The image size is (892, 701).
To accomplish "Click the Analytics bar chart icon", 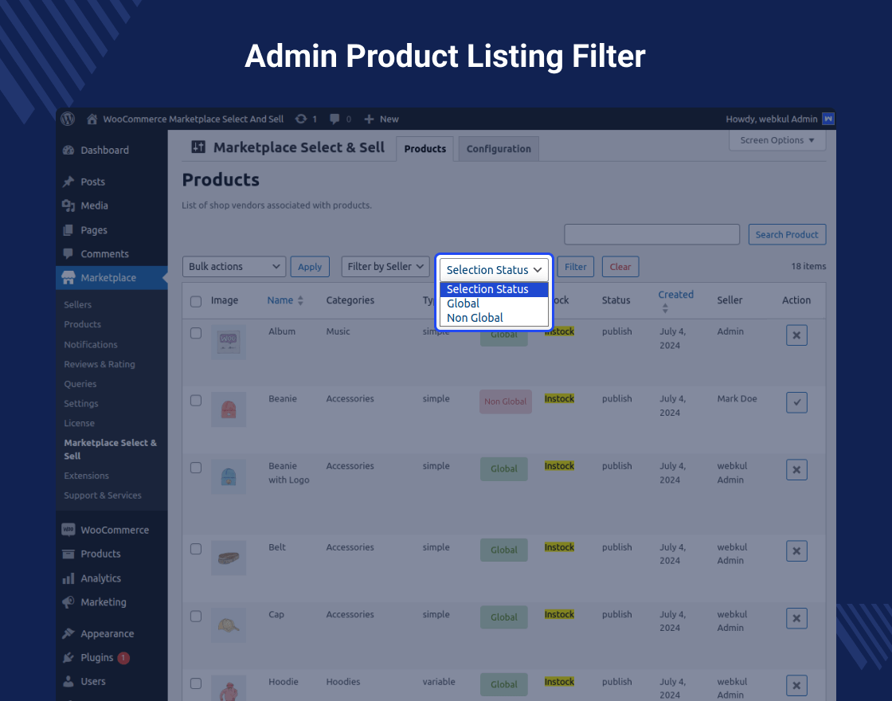I will 68,578.
